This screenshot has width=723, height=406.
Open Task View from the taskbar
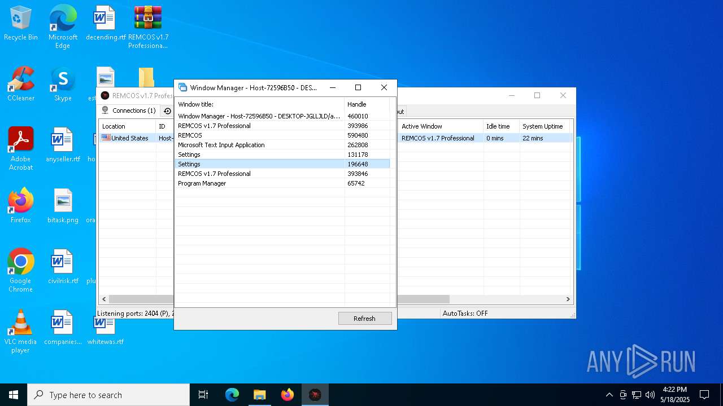point(203,395)
